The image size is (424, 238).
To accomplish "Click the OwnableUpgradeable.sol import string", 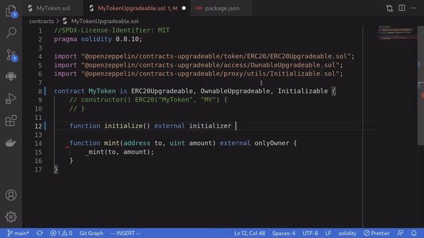I will point(210,65).
